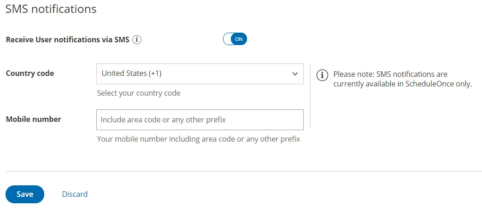Click the white knob of the SMS toggle

click(x=228, y=39)
